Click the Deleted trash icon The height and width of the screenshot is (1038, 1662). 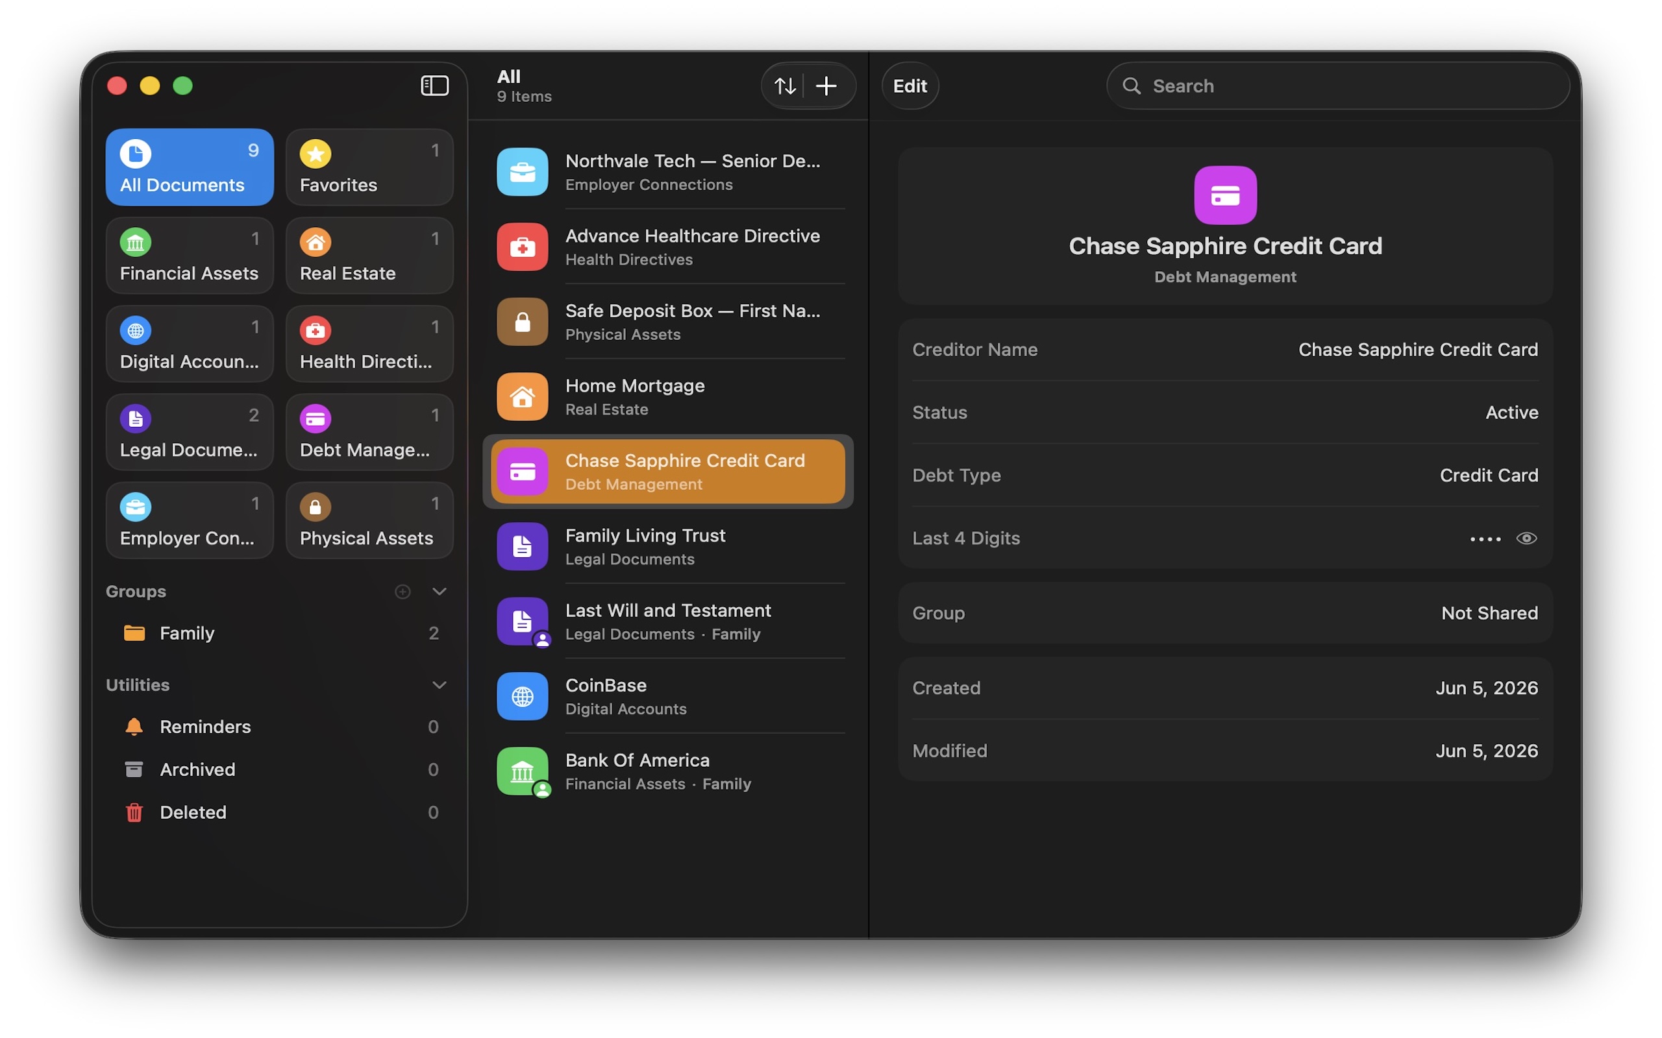[134, 812]
